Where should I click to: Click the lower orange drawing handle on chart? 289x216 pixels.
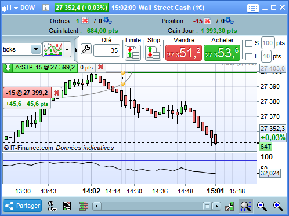click(x=122, y=83)
